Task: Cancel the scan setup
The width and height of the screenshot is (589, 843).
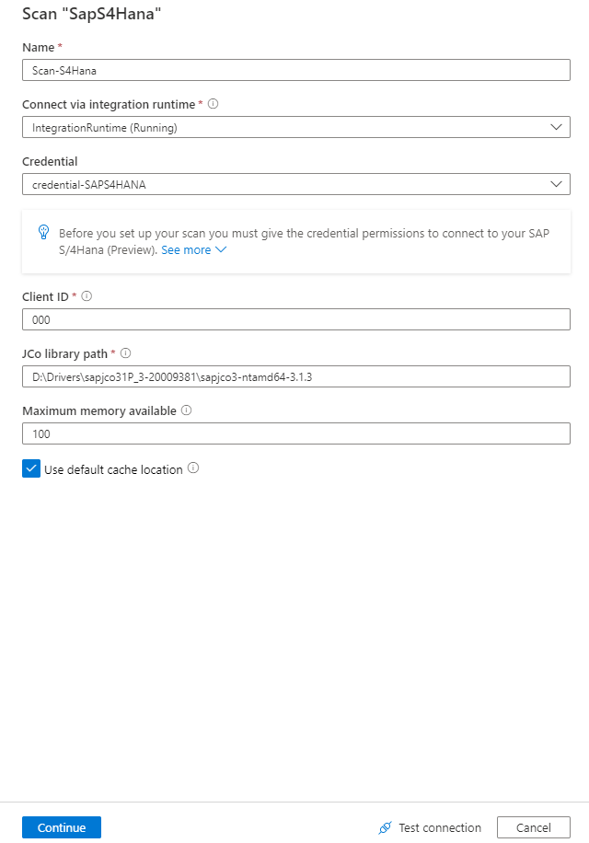Action: (x=533, y=827)
